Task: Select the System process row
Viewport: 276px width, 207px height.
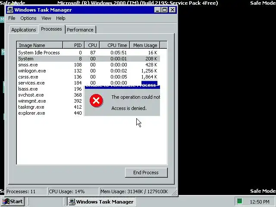Action: point(89,59)
